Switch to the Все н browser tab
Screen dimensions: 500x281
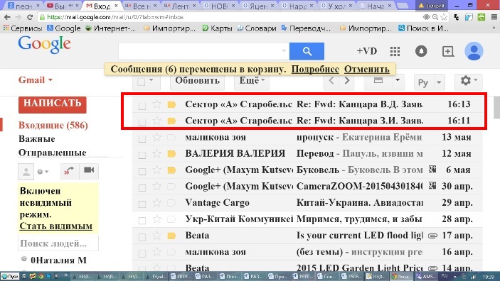[x=142, y=6]
